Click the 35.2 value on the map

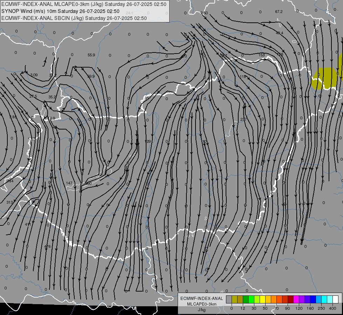point(52,97)
